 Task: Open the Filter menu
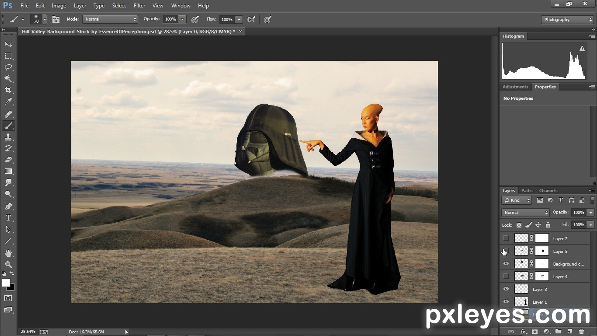click(x=139, y=6)
